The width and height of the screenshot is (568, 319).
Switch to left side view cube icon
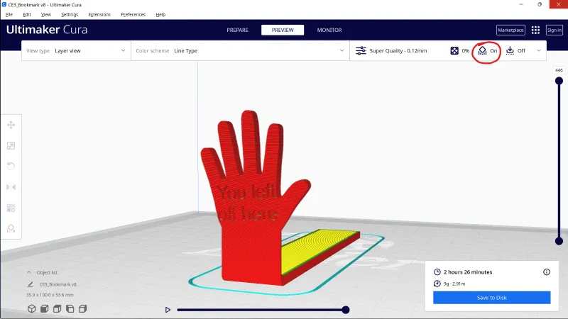(70, 308)
